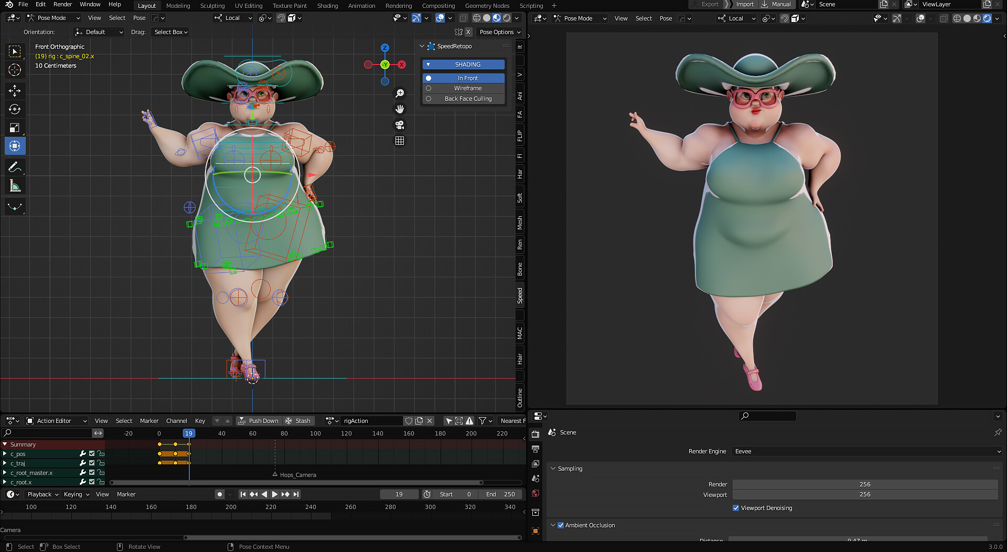Switch to the Shading workspace tab
The image size is (1007, 552).
tap(327, 6)
